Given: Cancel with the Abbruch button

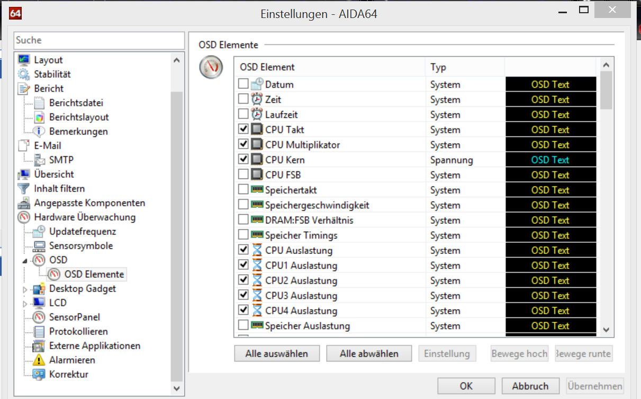Looking at the screenshot, I should (x=530, y=386).
